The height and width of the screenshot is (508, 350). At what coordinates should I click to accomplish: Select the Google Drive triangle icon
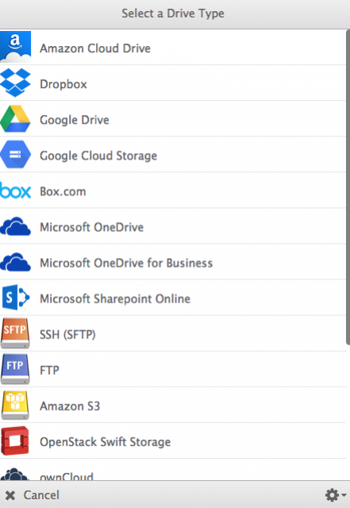pyautogui.click(x=15, y=118)
